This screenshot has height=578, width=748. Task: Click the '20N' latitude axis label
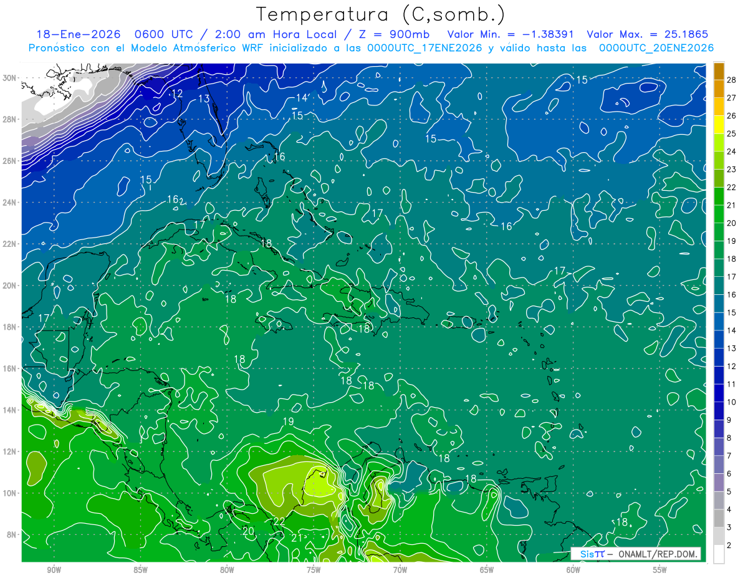(10, 286)
